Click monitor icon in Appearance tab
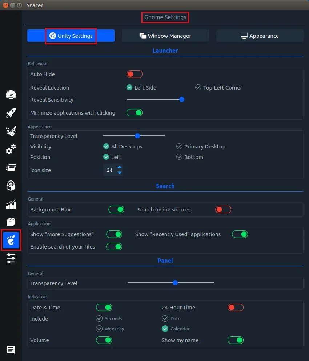Viewport: 309px width, 361px height. 244,36
